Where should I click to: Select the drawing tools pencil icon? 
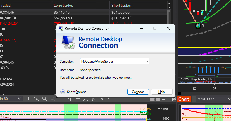click(x=37, y=99)
